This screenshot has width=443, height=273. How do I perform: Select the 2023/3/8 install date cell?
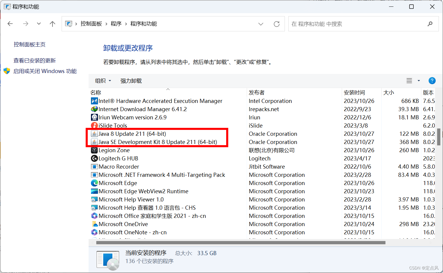(356, 126)
